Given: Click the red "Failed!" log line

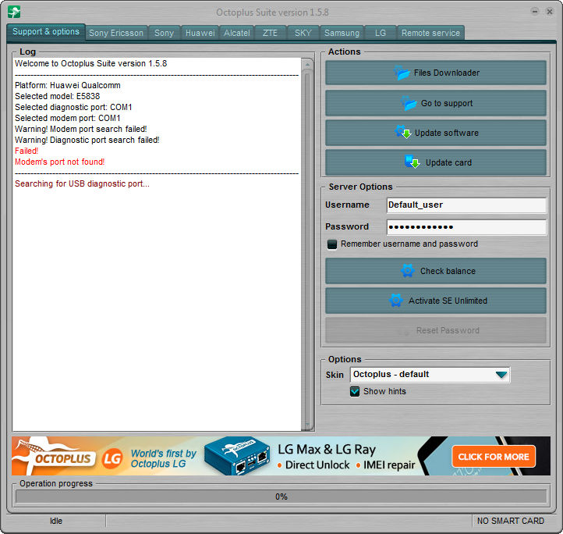Looking at the screenshot, I should (27, 151).
